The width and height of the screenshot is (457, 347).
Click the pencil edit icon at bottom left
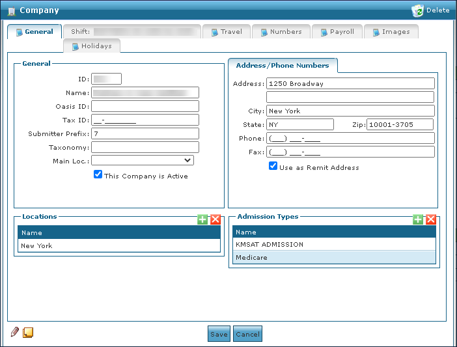[x=15, y=333]
